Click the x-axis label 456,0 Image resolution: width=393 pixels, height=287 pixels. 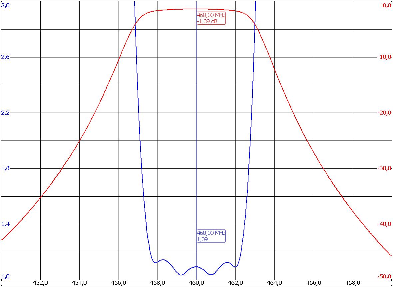point(119,283)
